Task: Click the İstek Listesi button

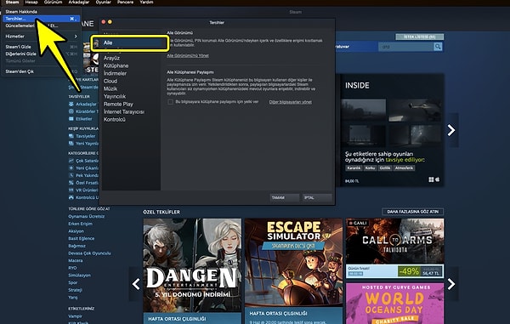Action: 420,37
